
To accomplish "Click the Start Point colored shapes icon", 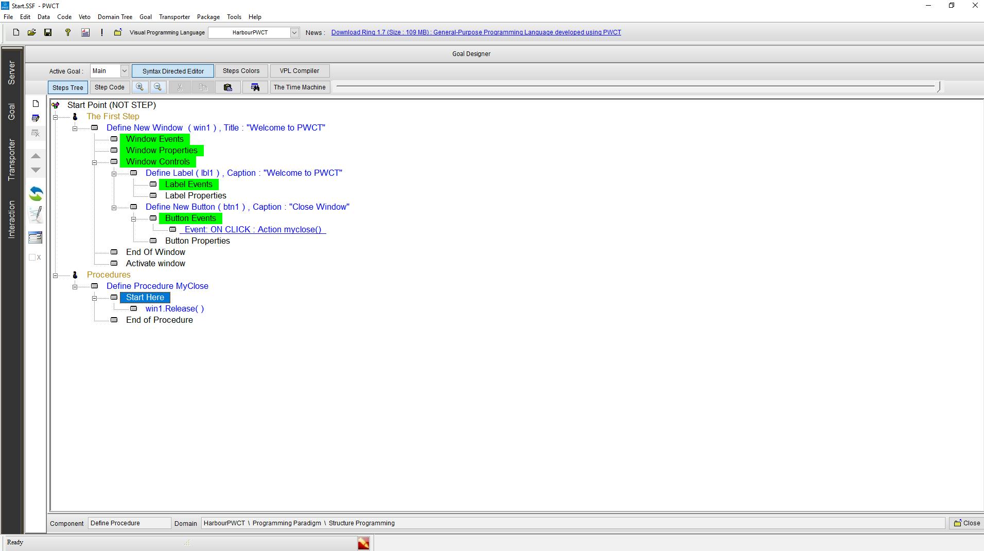I will [56, 105].
